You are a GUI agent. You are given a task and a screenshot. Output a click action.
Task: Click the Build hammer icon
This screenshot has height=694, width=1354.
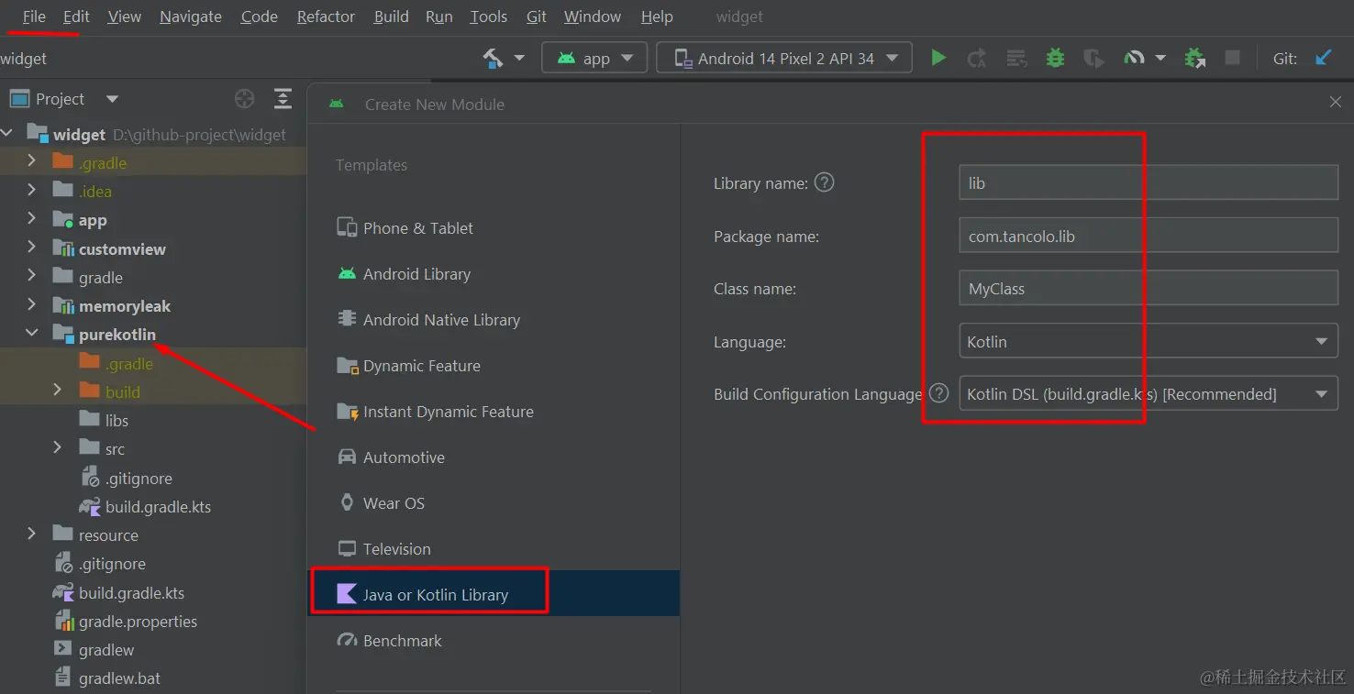pyautogui.click(x=493, y=58)
